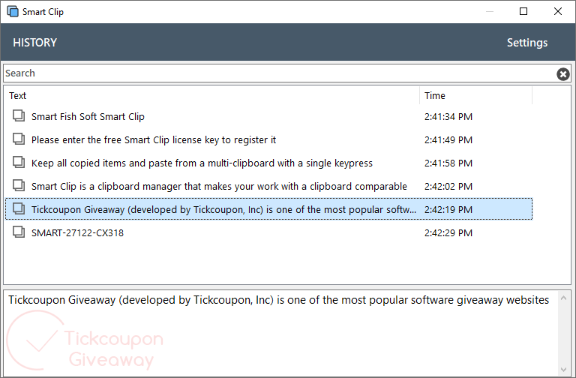Viewport: 576px width, 378px height.
Task: Open the Settings page
Action: pyautogui.click(x=527, y=43)
